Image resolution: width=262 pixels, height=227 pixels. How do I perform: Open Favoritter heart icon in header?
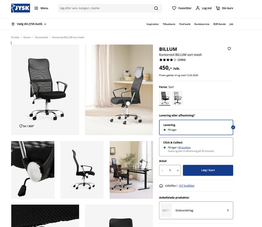click(x=174, y=8)
